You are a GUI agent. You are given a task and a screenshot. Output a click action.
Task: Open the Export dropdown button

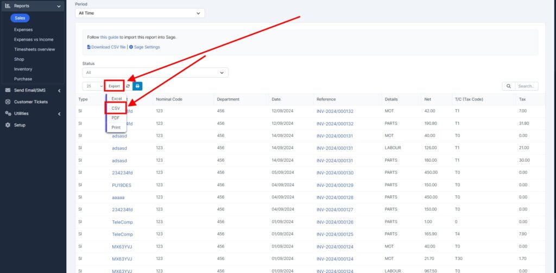[x=114, y=86]
